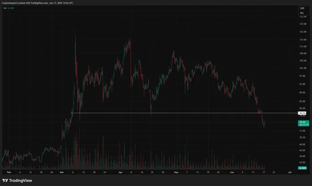This screenshot has width=312, height=186.
Task: Click the 109.00 price axis label
Action: click(x=303, y=53)
